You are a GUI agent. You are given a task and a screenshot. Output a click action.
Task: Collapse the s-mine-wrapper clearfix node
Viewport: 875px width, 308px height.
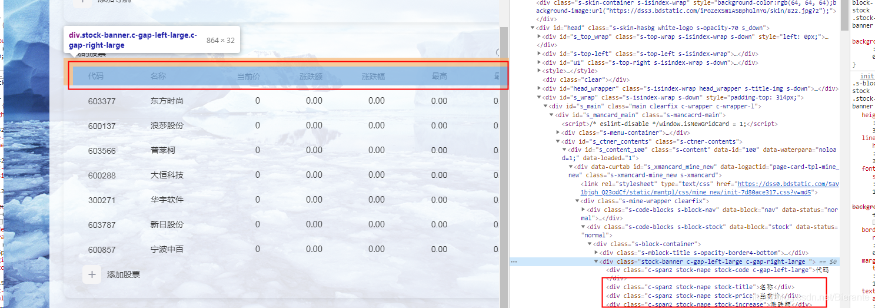[577, 201]
